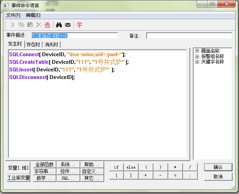Open the 文件[F] menu
The image size is (239, 194).
click(13, 15)
